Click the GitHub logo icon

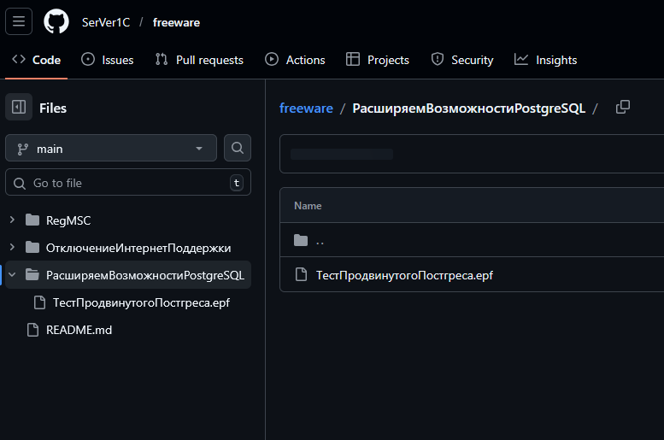[x=56, y=22]
